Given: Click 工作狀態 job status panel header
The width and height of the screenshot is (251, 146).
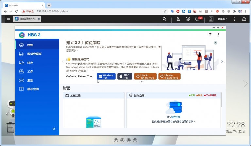Looking at the screenshot, I should (x=93, y=95).
